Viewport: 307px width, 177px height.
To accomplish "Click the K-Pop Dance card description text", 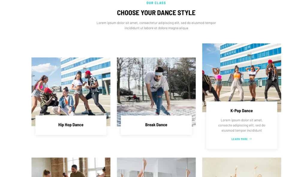I will (241, 125).
